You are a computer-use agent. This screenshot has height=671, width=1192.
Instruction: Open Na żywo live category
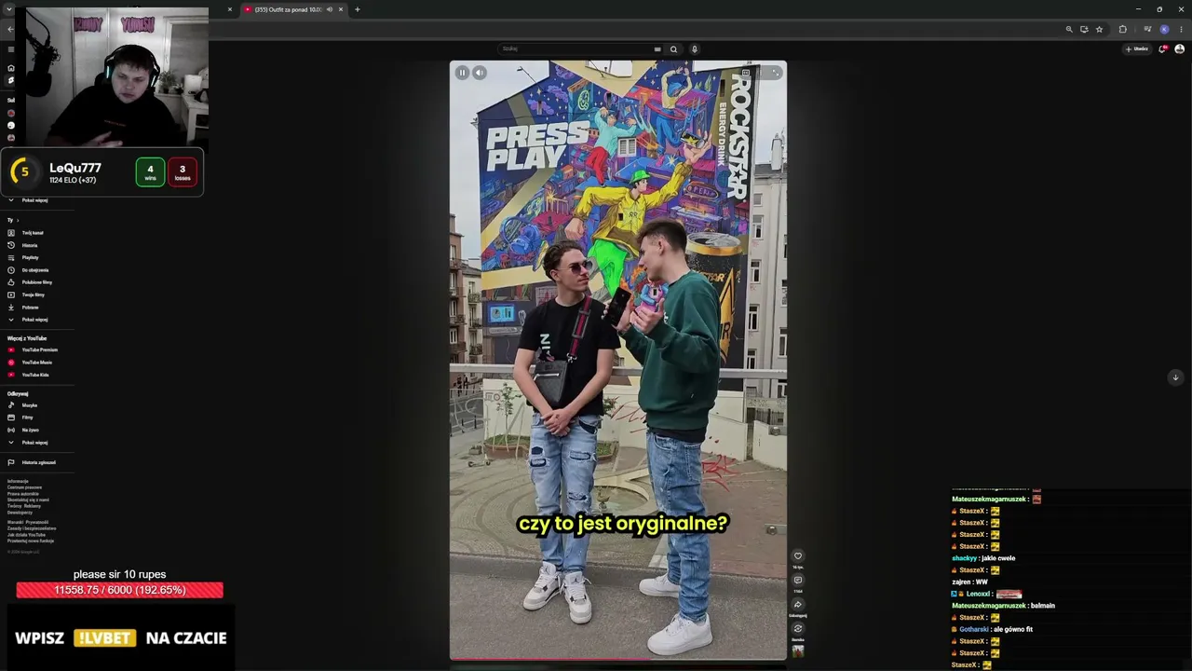point(31,431)
